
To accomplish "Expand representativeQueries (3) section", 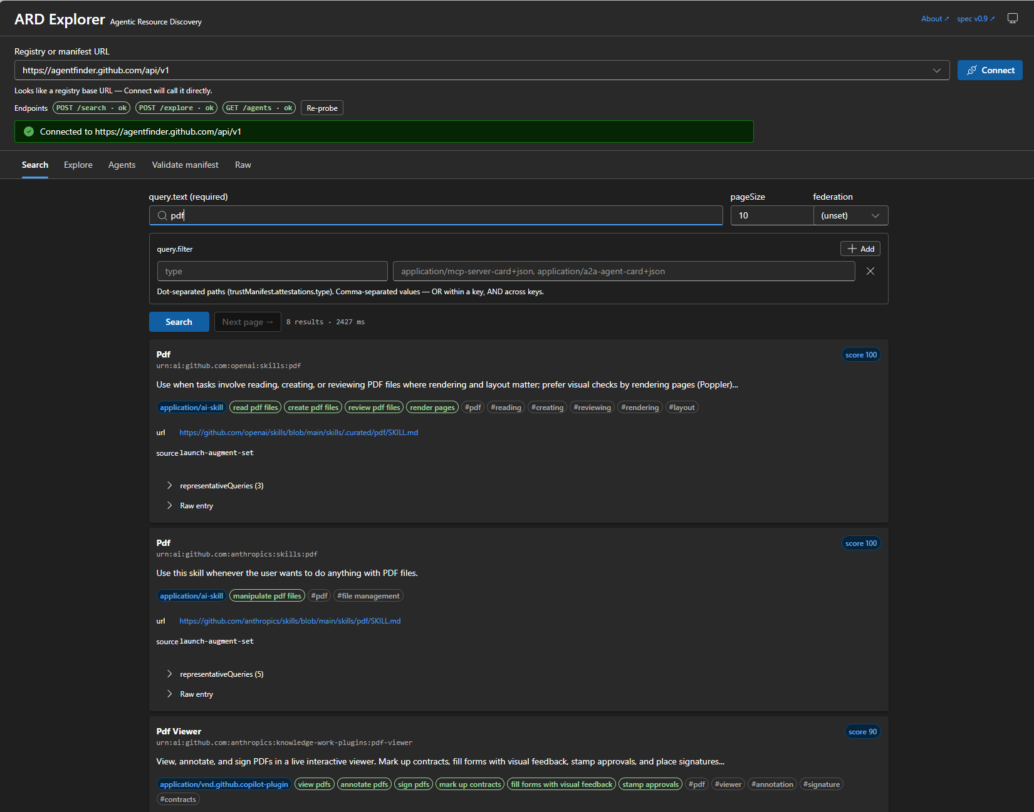I will pos(216,486).
